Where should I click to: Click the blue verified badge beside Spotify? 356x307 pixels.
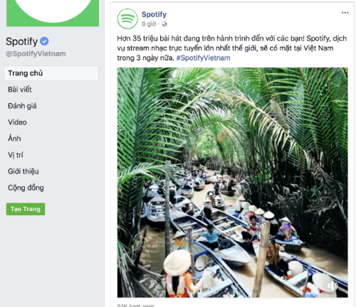[x=44, y=41]
